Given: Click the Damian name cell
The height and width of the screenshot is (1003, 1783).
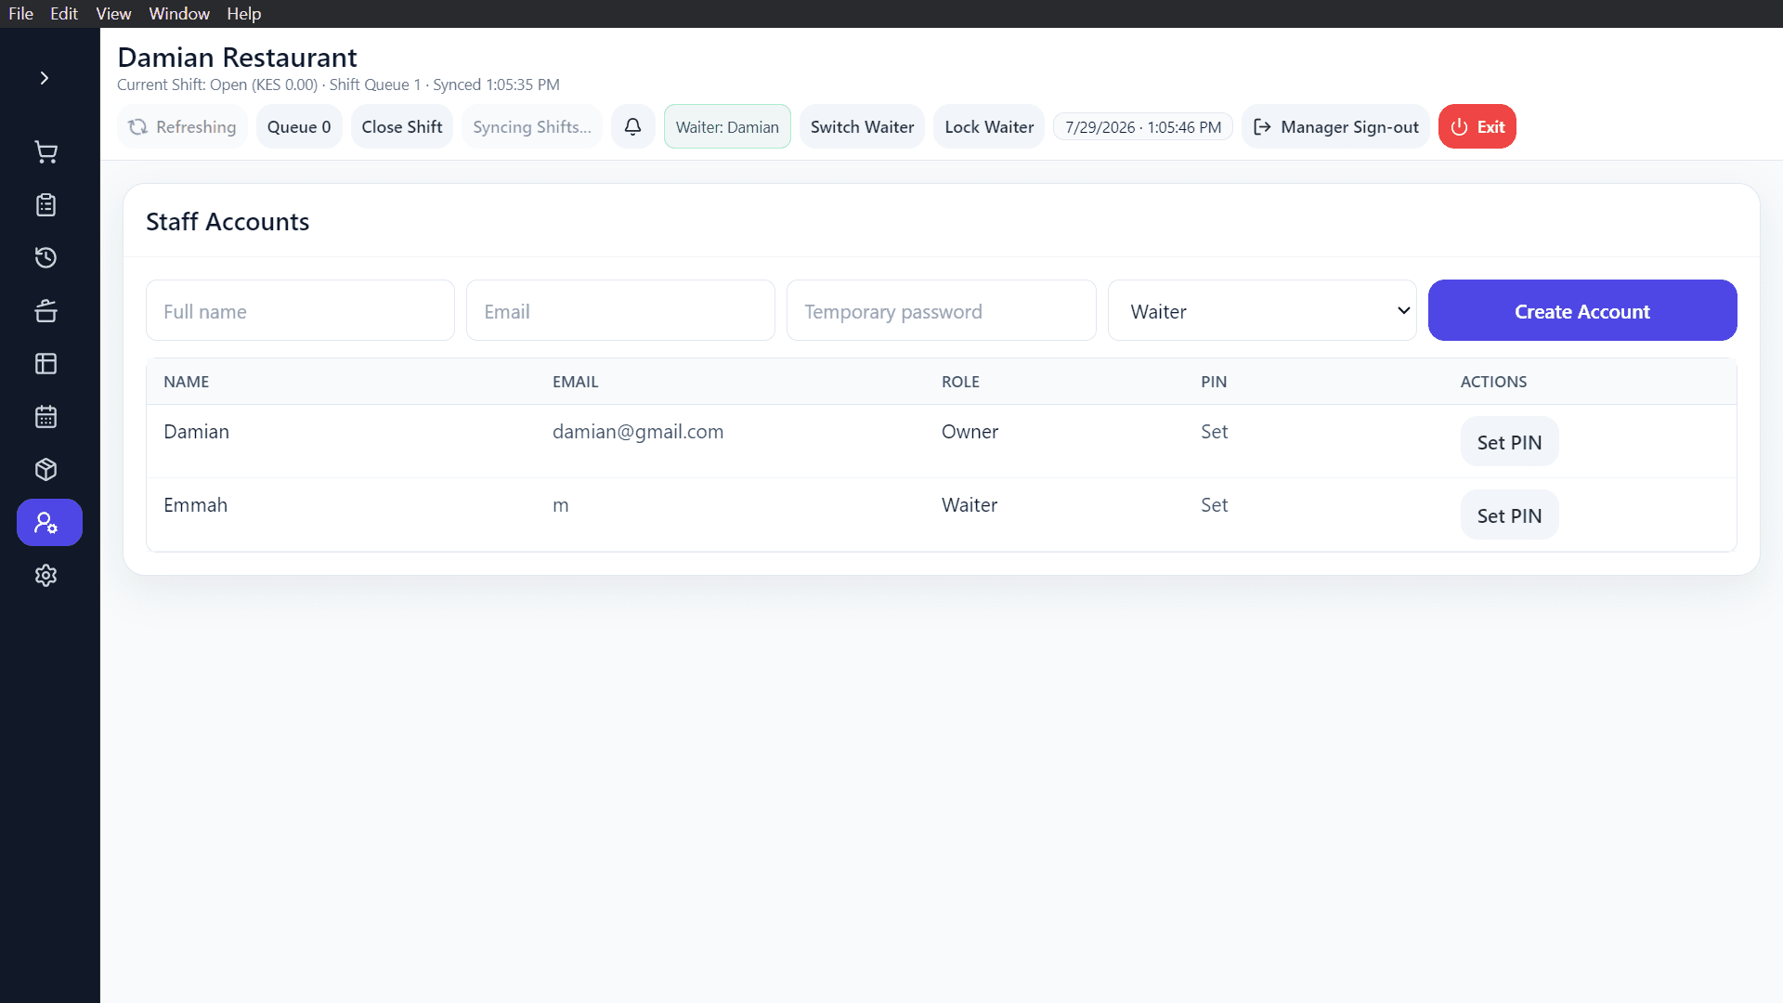Looking at the screenshot, I should (x=196, y=432).
